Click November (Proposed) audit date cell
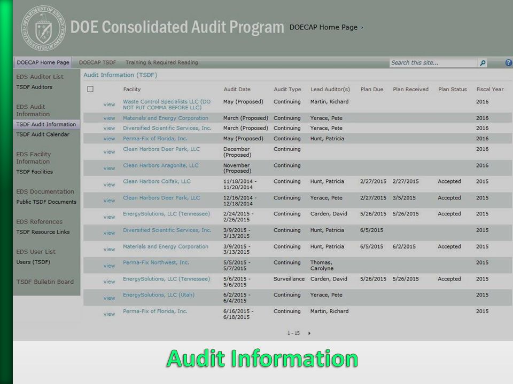 [237, 168]
